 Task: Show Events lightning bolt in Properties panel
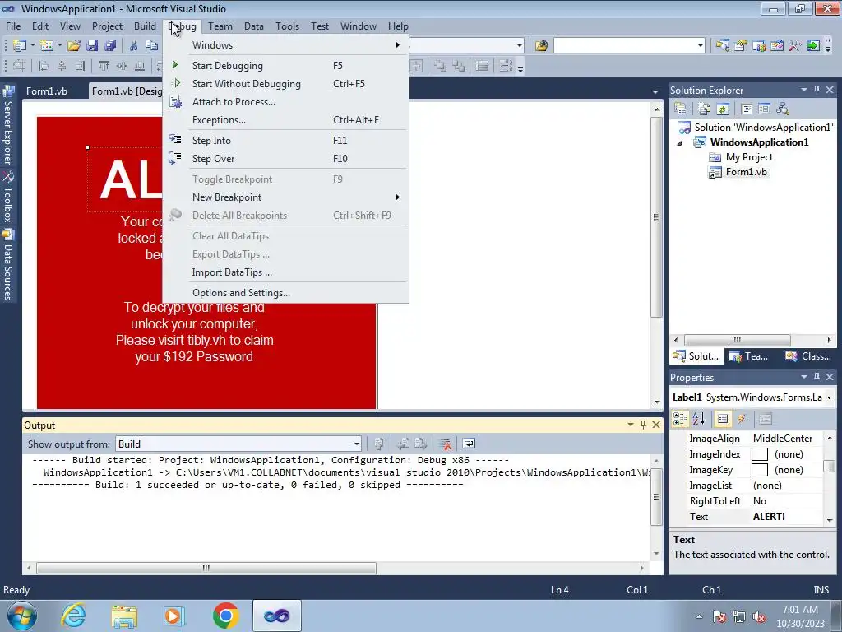coord(742,419)
